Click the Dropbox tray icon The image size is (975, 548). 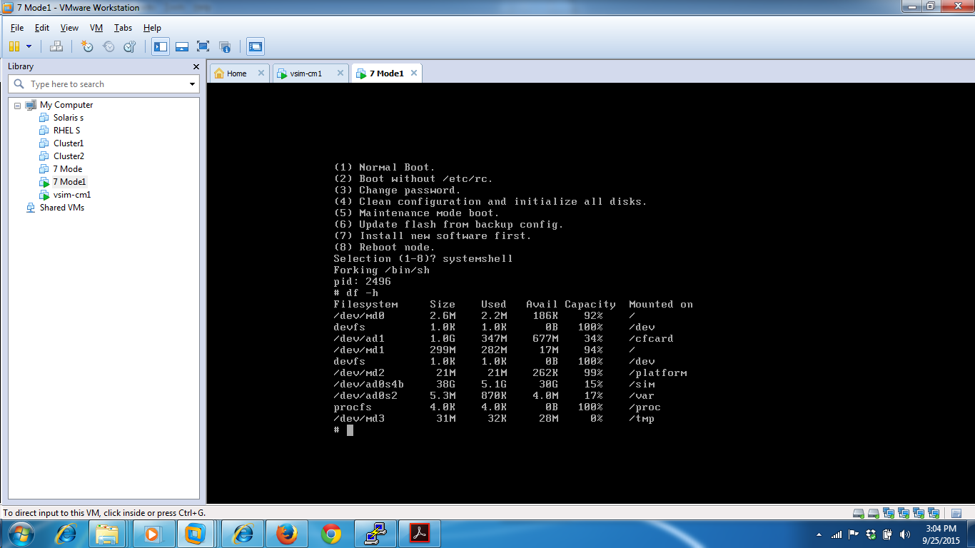[x=870, y=534]
